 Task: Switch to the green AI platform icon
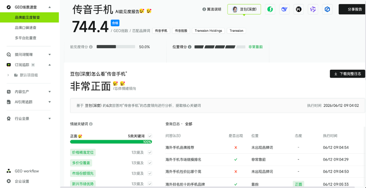point(270,9)
